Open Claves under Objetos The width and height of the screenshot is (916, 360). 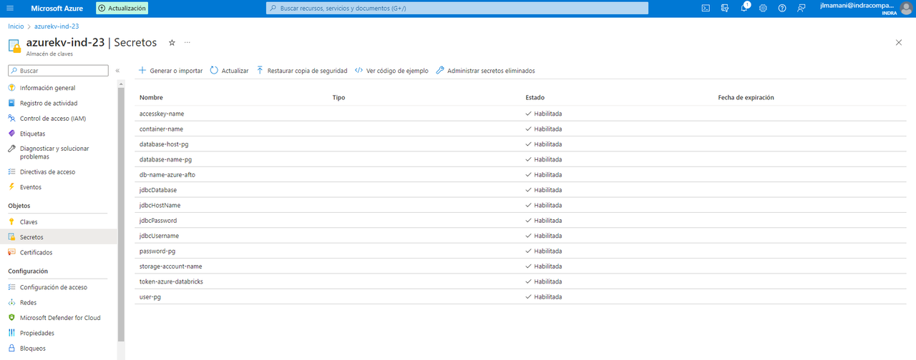pos(29,222)
